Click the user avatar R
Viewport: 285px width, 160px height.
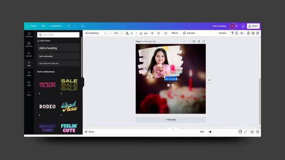point(232,26)
